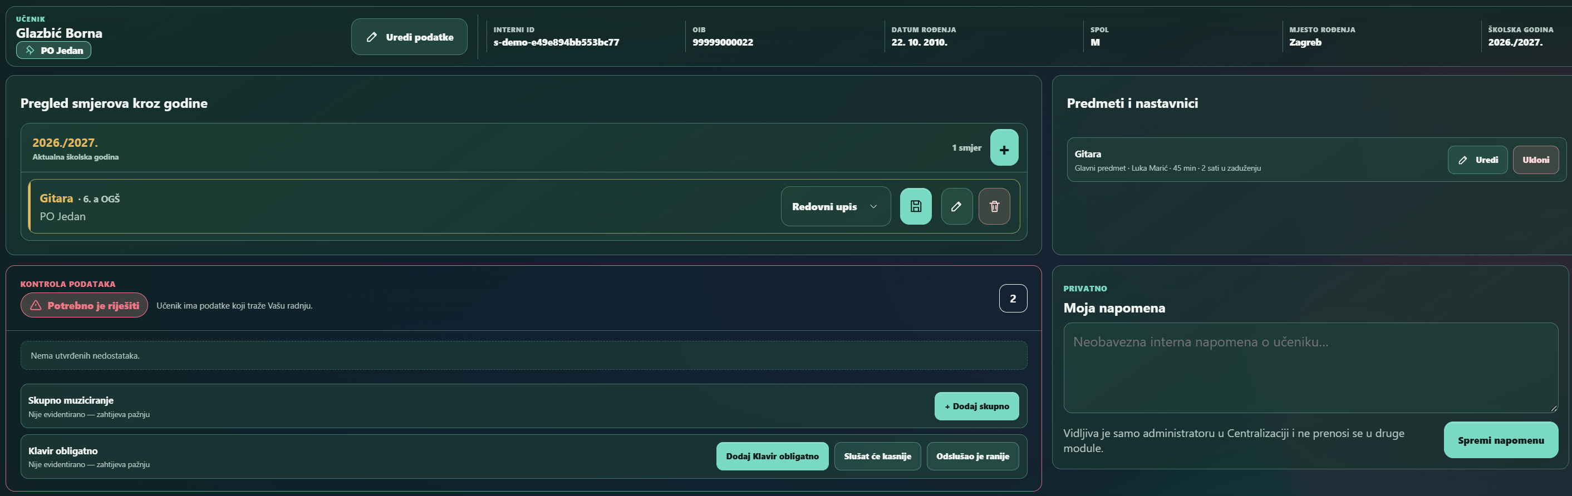Click the birthplace value Zagreb
Image resolution: width=1572 pixels, height=496 pixels.
click(x=1305, y=42)
